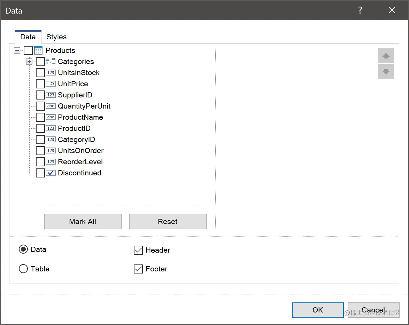Image resolution: width=409 pixels, height=325 pixels.
Task: Switch to the Styles tab
Action: tap(56, 37)
